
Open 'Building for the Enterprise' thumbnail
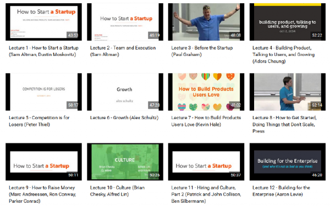(288, 162)
